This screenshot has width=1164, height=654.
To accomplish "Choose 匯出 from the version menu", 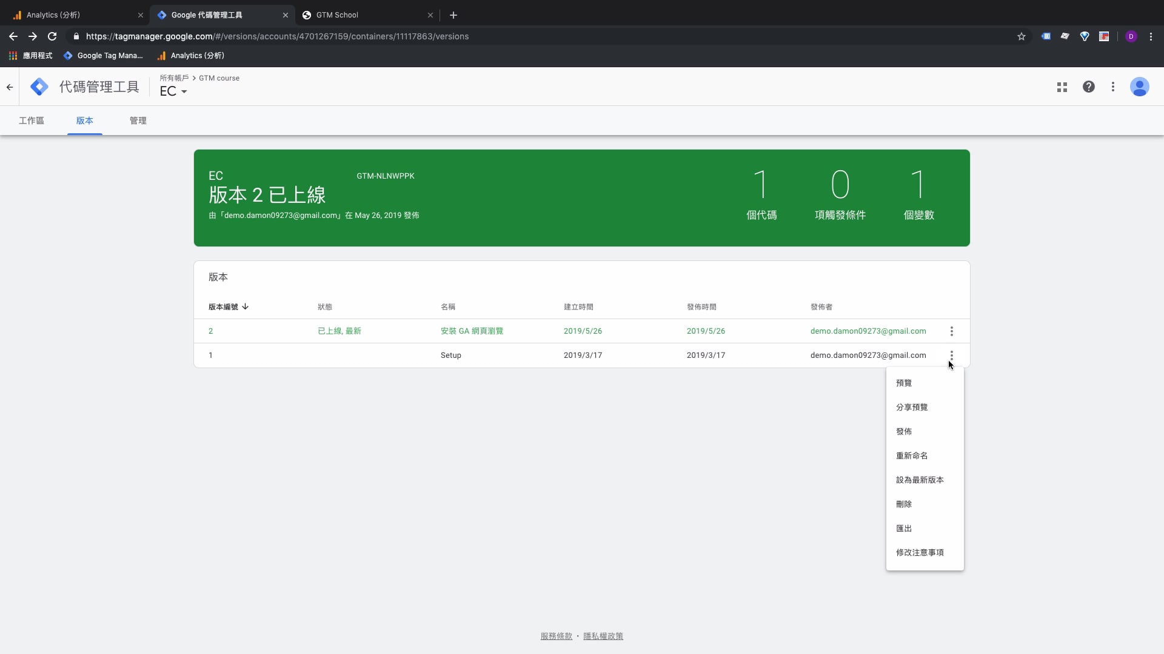I will pos(903,529).
